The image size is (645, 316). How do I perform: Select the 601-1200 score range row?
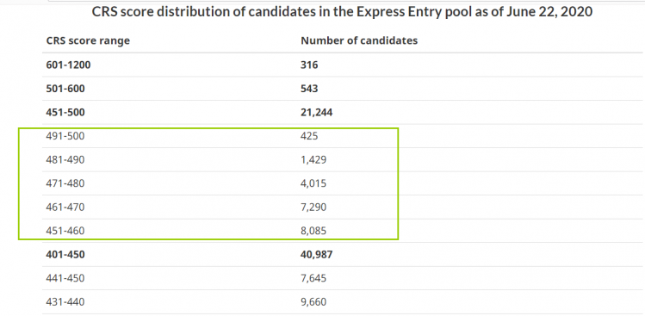coord(342,65)
